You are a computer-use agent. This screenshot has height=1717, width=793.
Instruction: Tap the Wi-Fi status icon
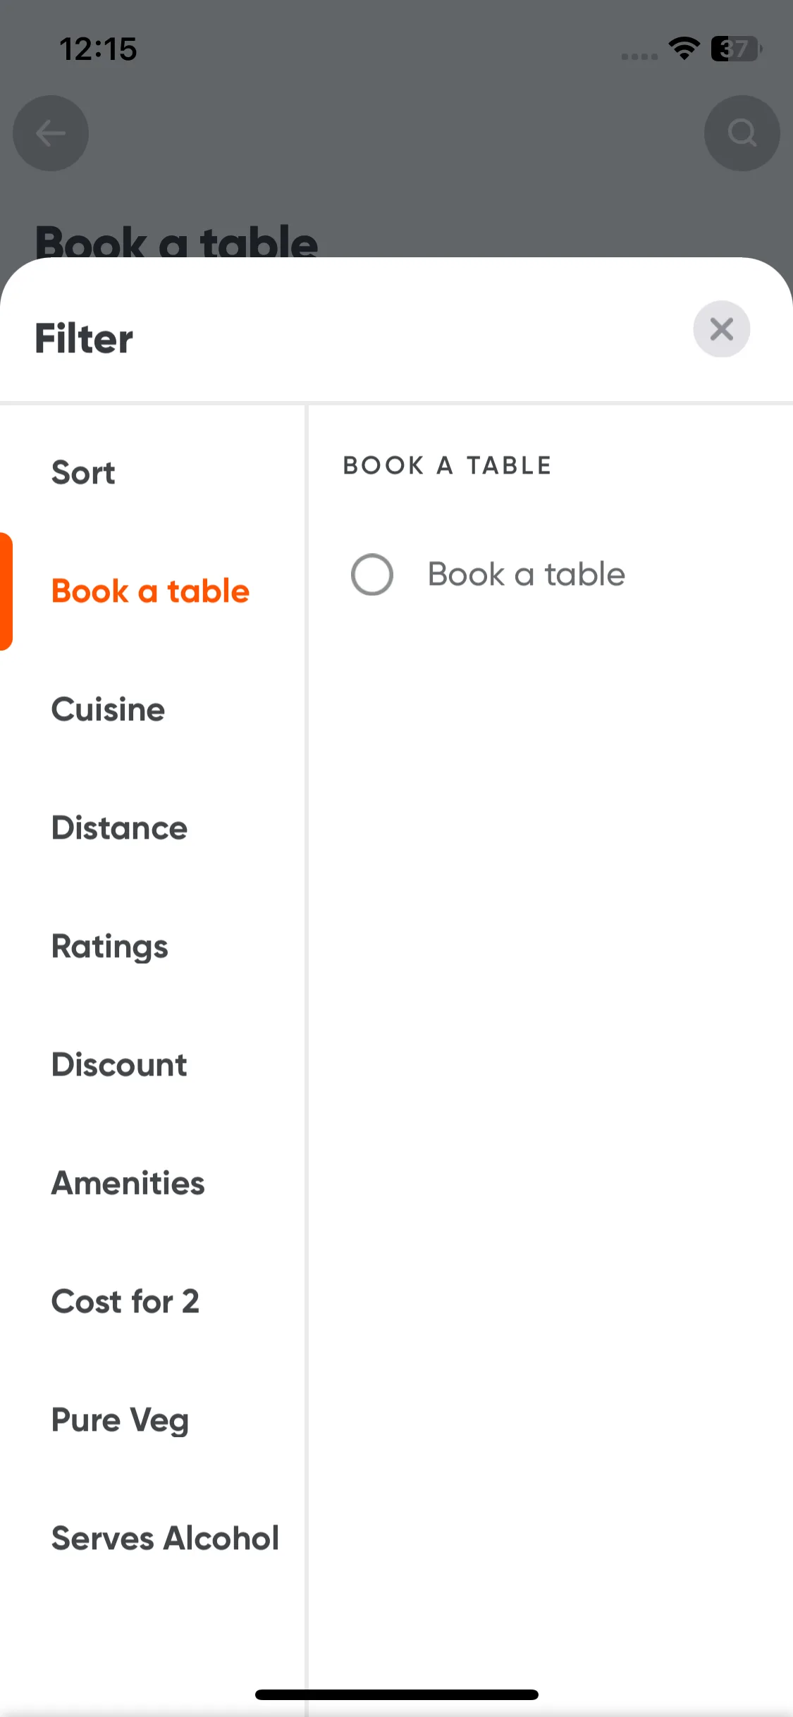[684, 49]
